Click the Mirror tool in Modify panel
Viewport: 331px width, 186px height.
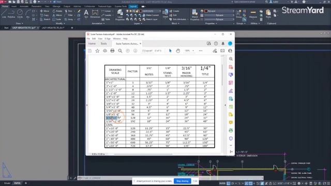57,15
